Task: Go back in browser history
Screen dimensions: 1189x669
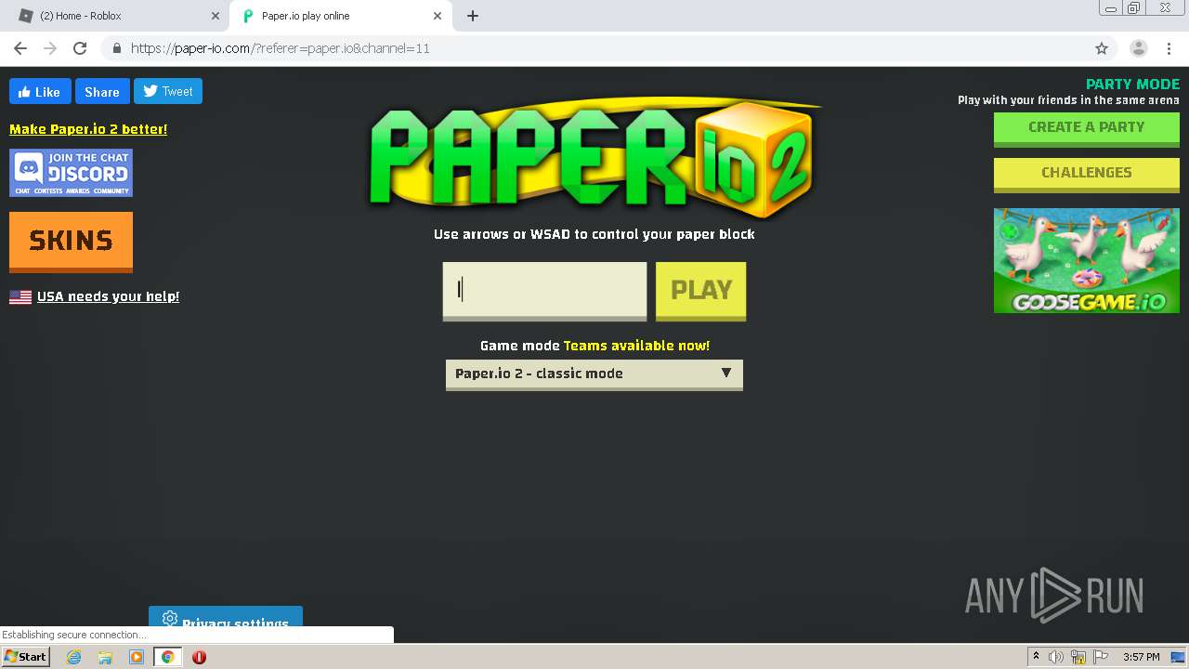Action: 20,48
